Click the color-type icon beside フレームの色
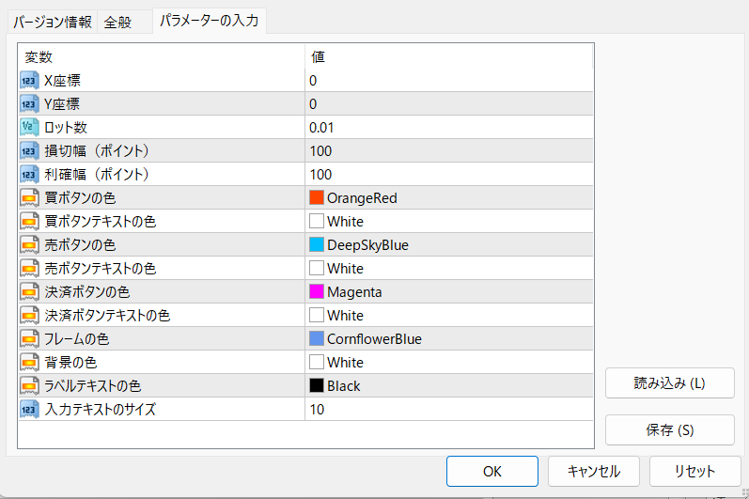The width and height of the screenshot is (749, 499). pyautogui.click(x=28, y=339)
